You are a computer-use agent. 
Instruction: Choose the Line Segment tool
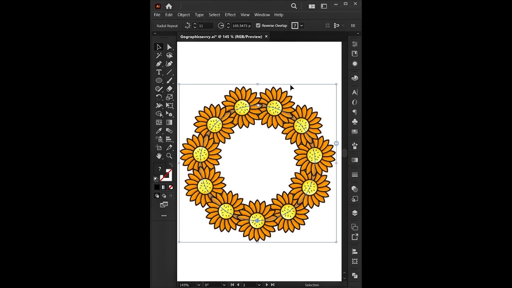pos(169,72)
